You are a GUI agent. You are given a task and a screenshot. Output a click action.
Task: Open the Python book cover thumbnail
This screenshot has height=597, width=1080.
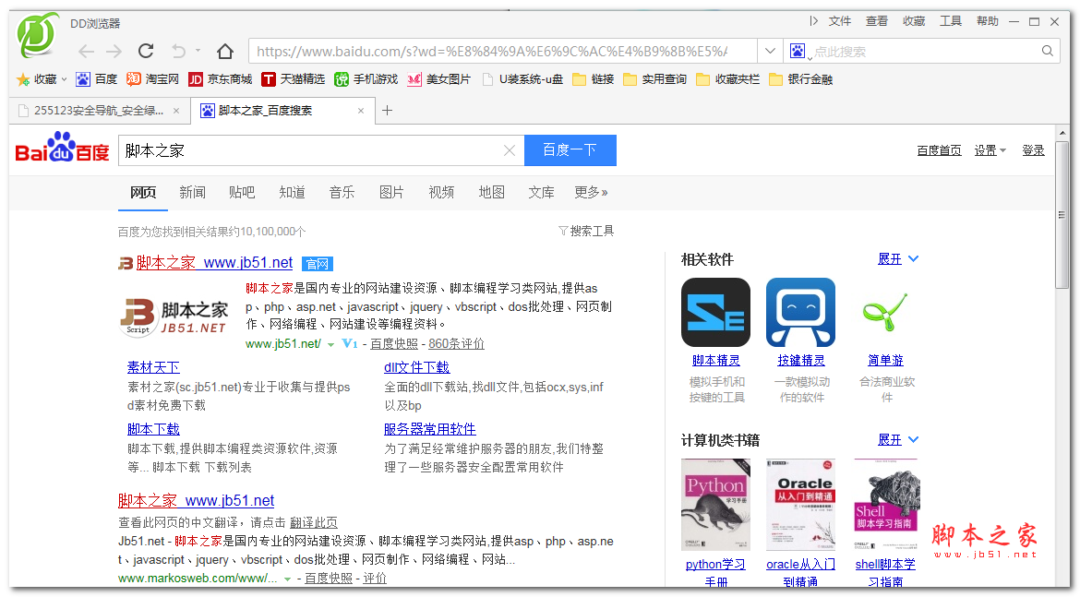click(x=715, y=505)
